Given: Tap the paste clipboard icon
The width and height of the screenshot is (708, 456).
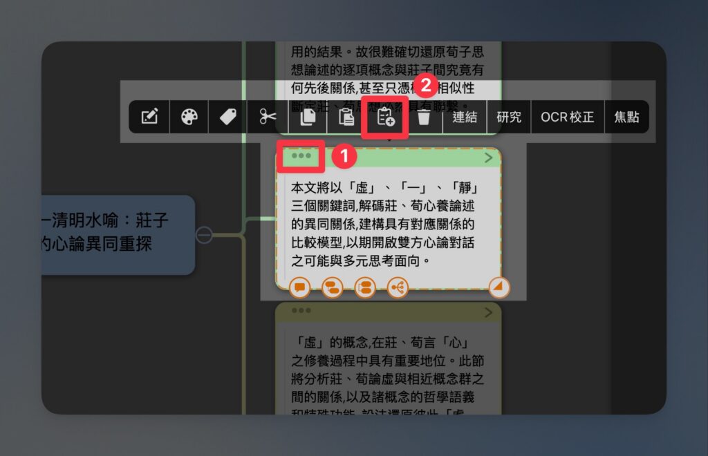Looking at the screenshot, I should (346, 117).
